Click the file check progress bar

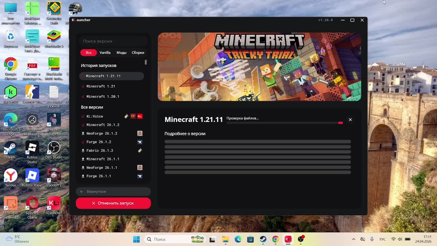285,123
